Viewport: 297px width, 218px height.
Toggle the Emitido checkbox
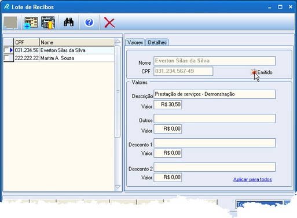(x=254, y=72)
